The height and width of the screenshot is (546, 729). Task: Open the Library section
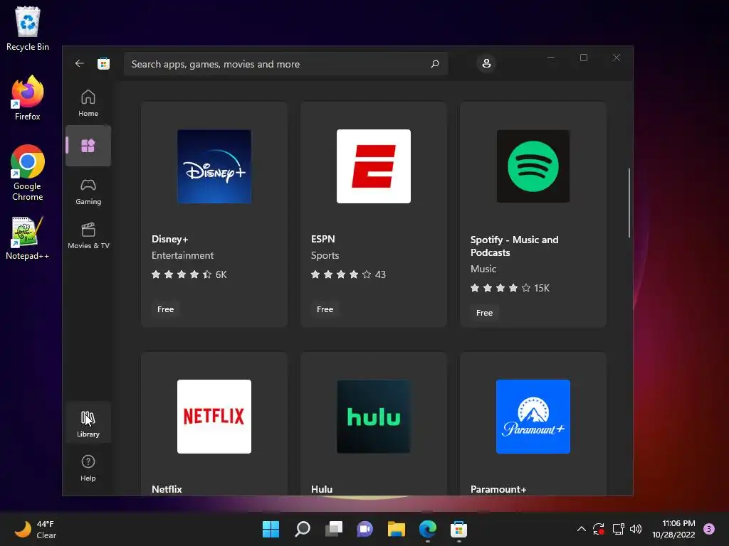click(x=88, y=424)
